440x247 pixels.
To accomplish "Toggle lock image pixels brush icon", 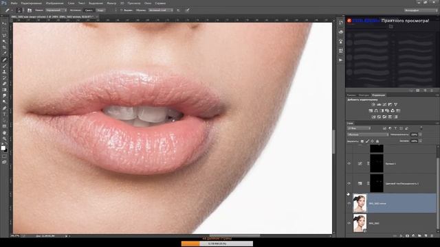I will pyautogui.click(x=367, y=141).
